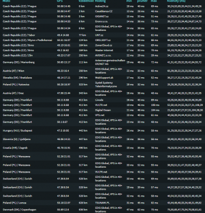Select the 'Digital Ocean' hosting cell
Screen dimensions: 205x213
pos(103,110)
